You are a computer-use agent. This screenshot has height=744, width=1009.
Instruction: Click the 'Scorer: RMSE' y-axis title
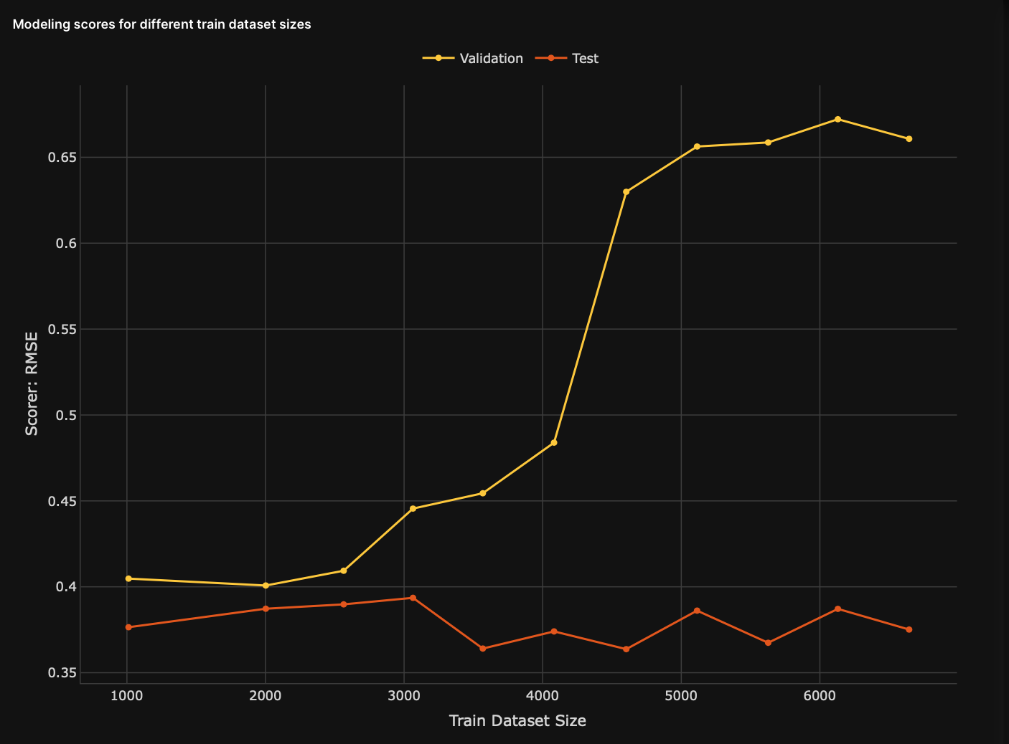pyautogui.click(x=32, y=383)
